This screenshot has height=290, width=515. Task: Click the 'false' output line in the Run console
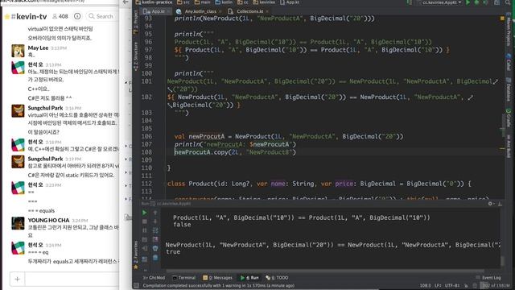pyautogui.click(x=182, y=225)
